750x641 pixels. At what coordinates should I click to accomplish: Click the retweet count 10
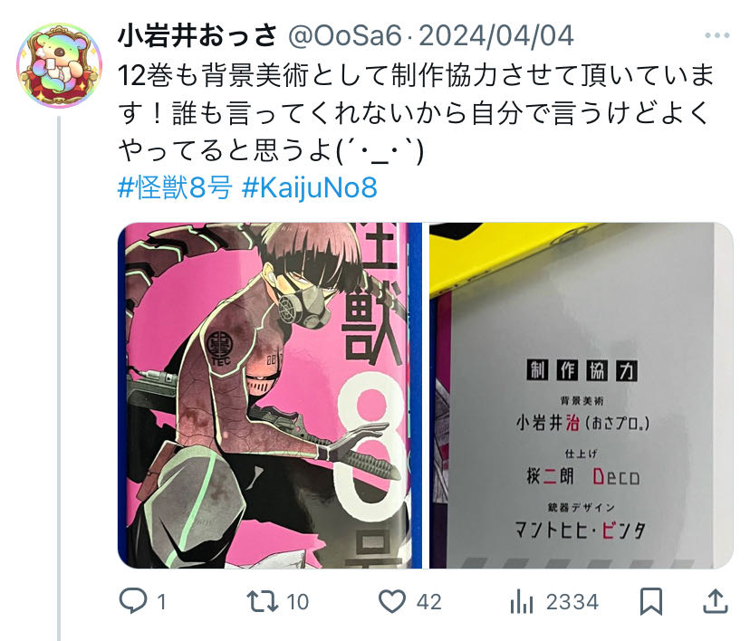[297, 602]
